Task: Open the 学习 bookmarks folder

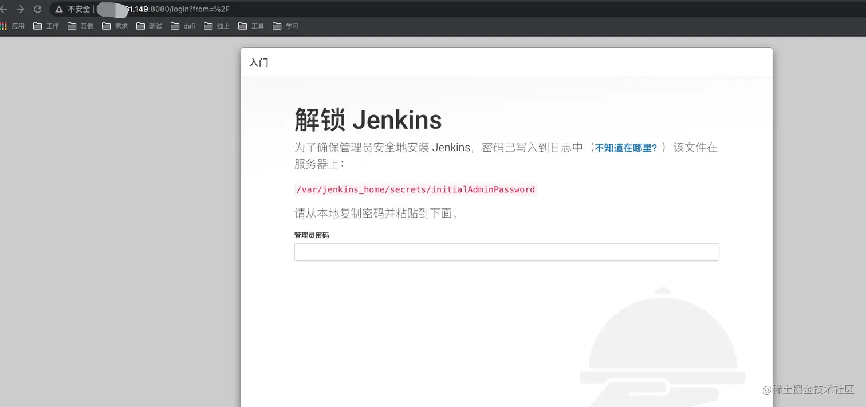Action: (285, 26)
